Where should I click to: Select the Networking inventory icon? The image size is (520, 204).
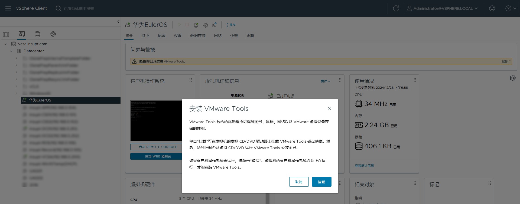pos(53,34)
